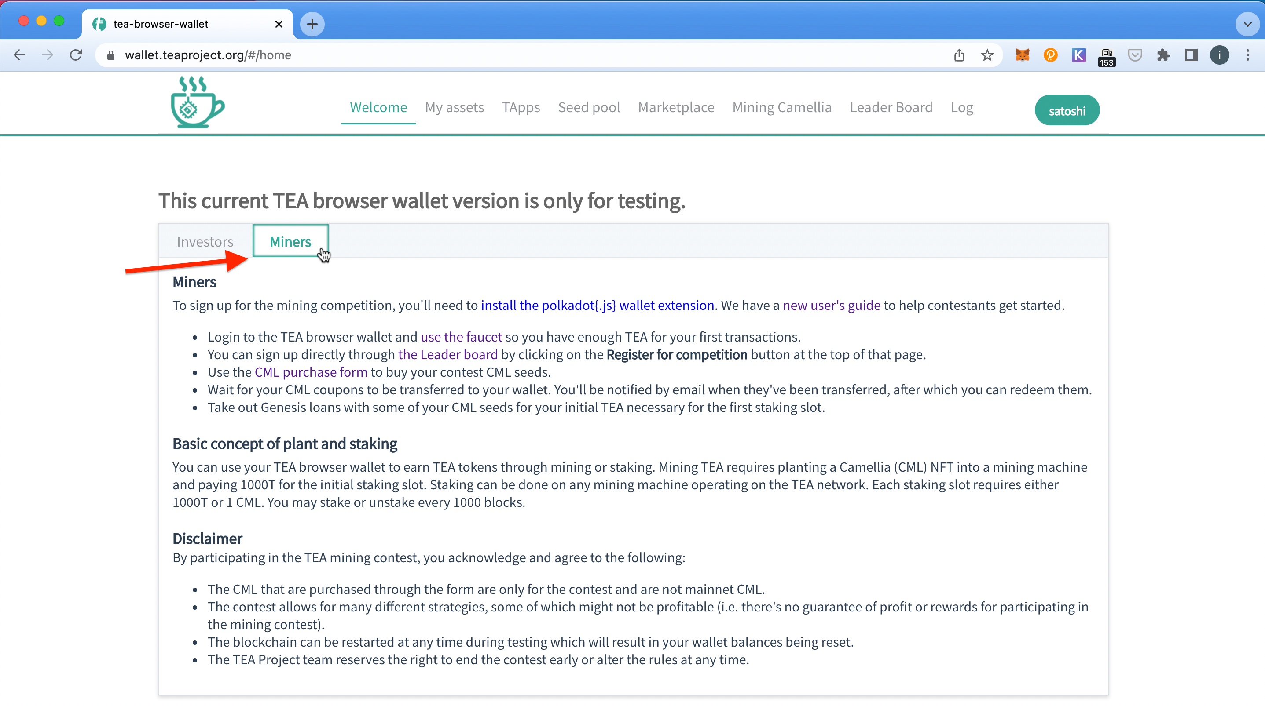
Task: Click the 'Miners' section heading
Action: coord(194,282)
